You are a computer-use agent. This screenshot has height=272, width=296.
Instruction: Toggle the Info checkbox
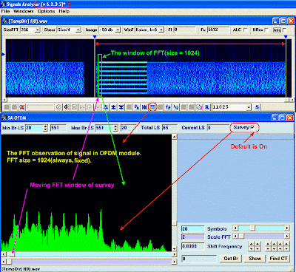point(284,30)
